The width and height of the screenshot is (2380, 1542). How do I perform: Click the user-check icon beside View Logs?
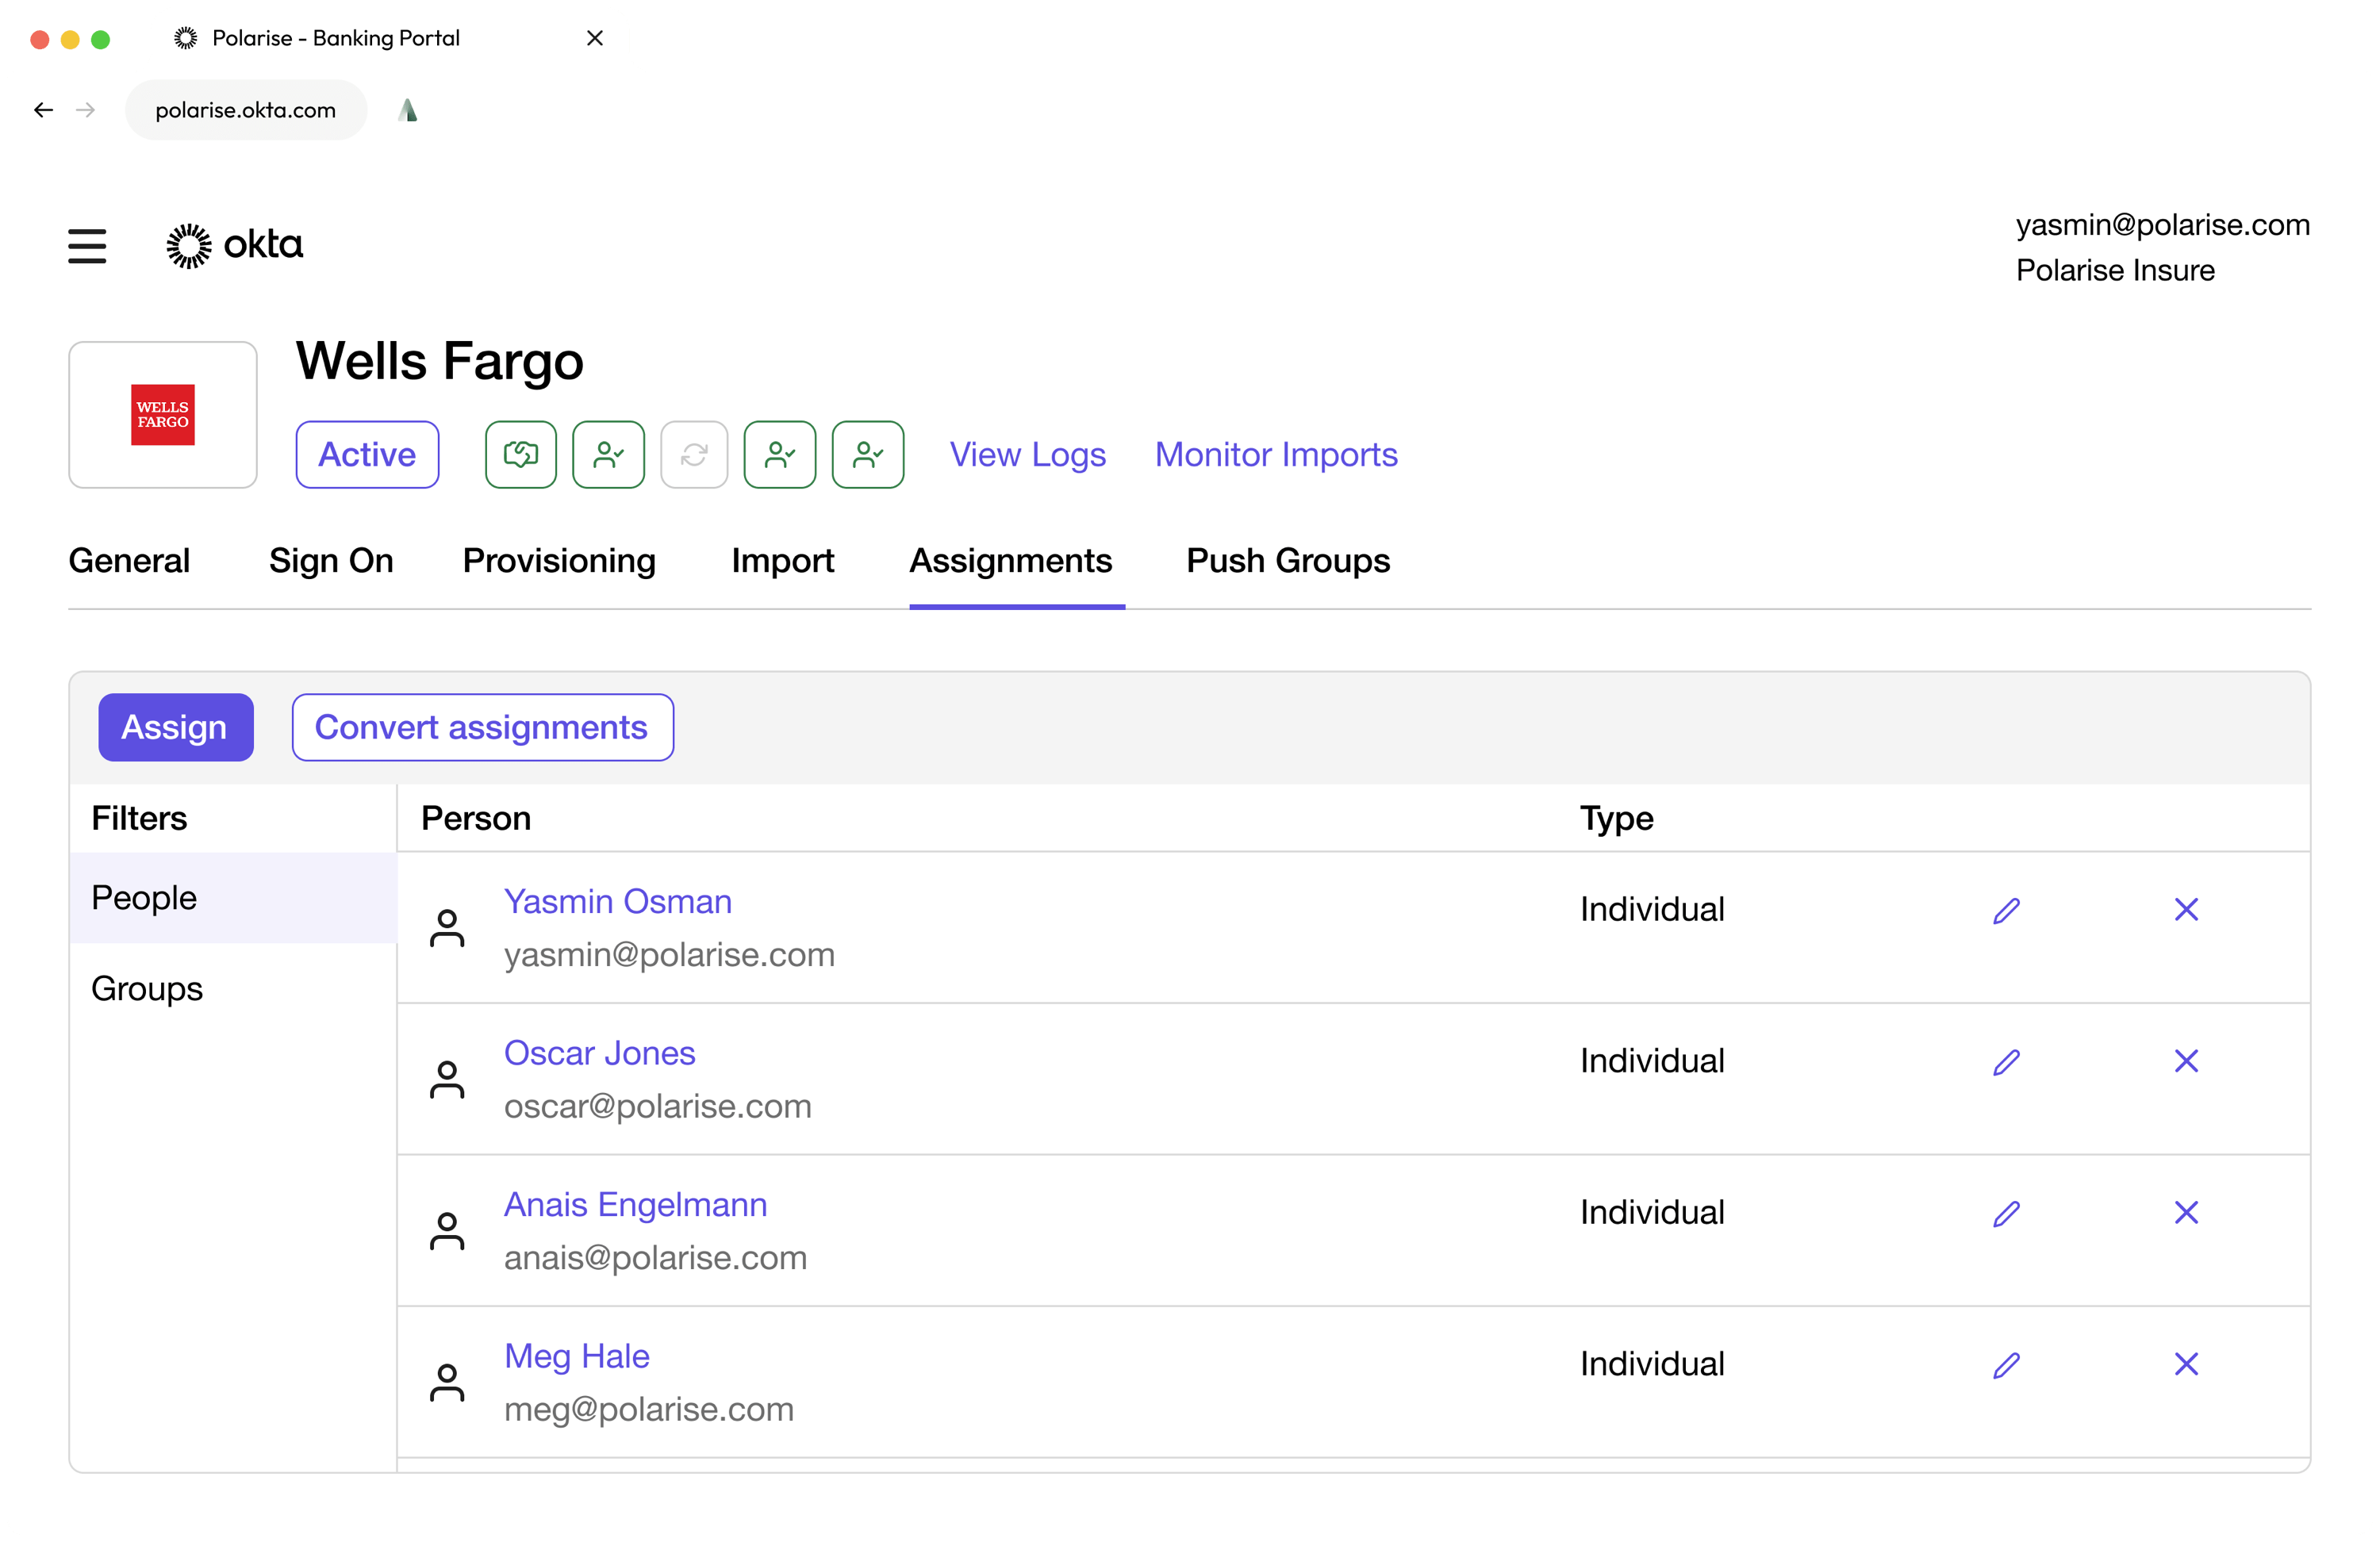click(x=868, y=455)
